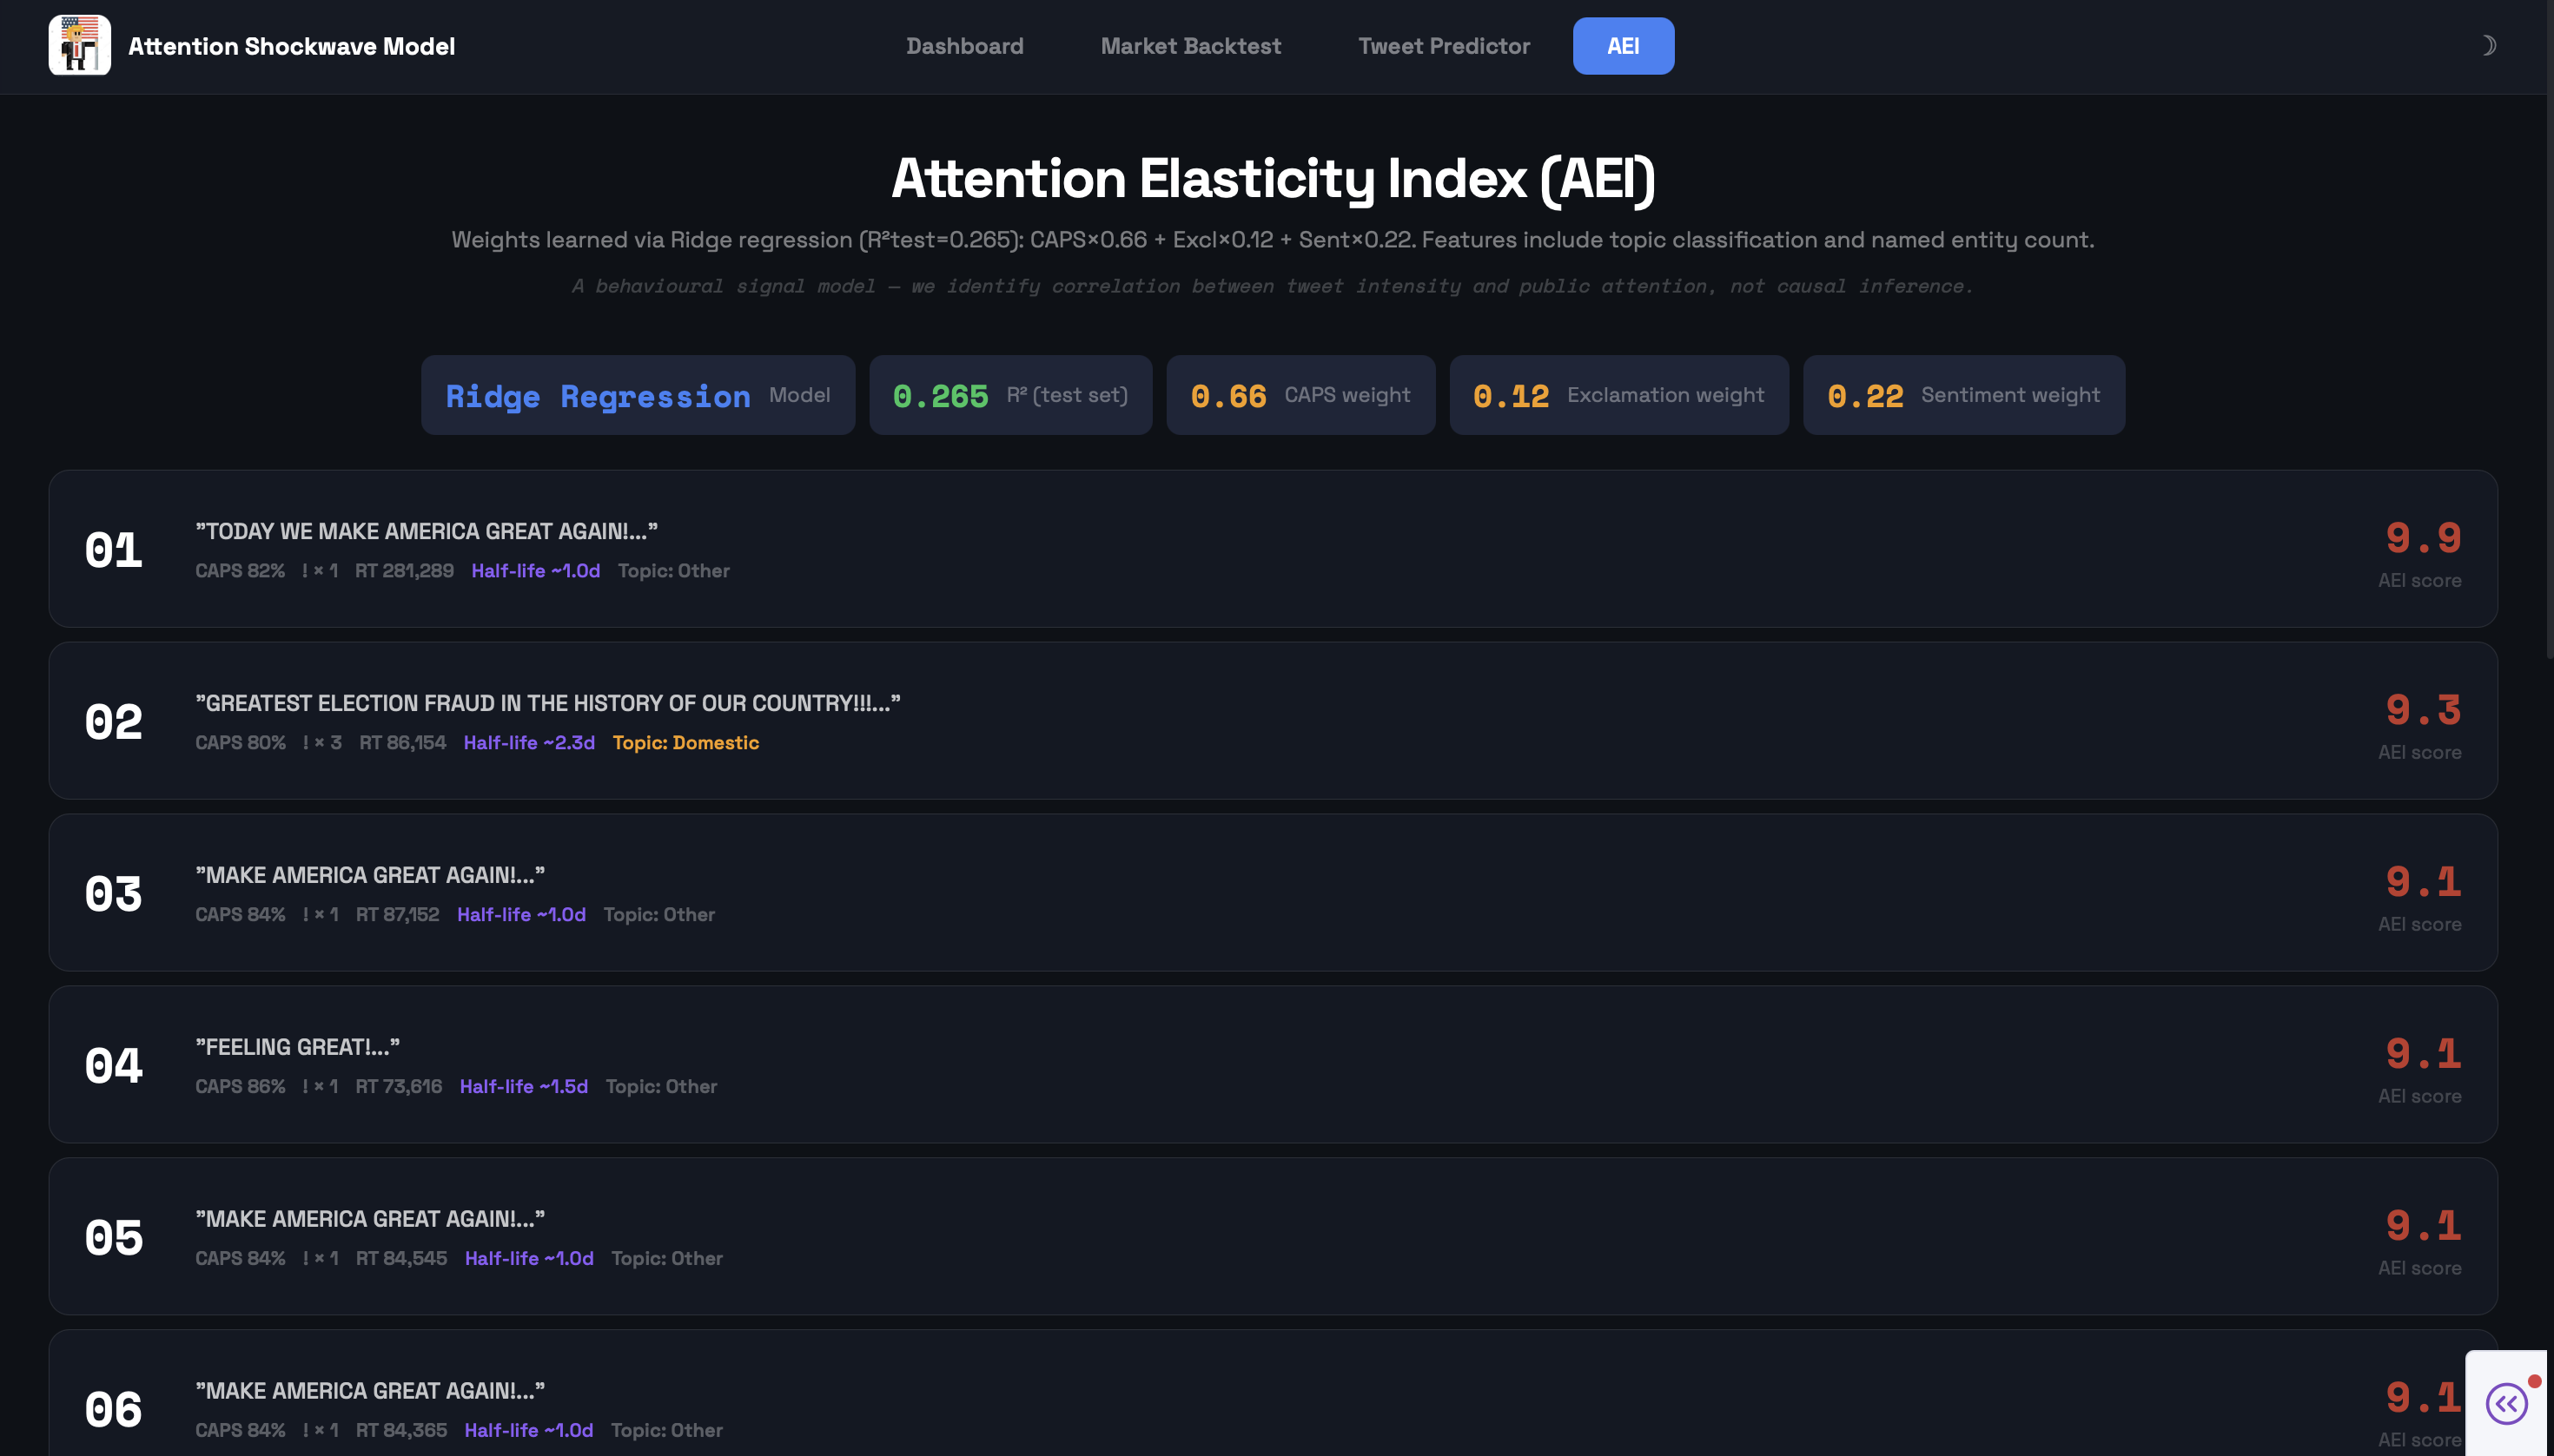
Task: Click the Topic: Domestic tag
Action: click(x=685, y=743)
